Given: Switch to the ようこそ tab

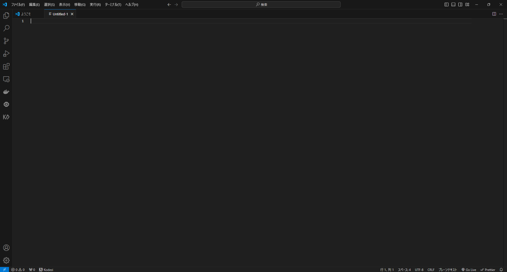Looking at the screenshot, I should [x=26, y=14].
